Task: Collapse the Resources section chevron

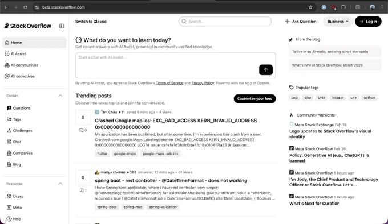Action: coord(60,184)
